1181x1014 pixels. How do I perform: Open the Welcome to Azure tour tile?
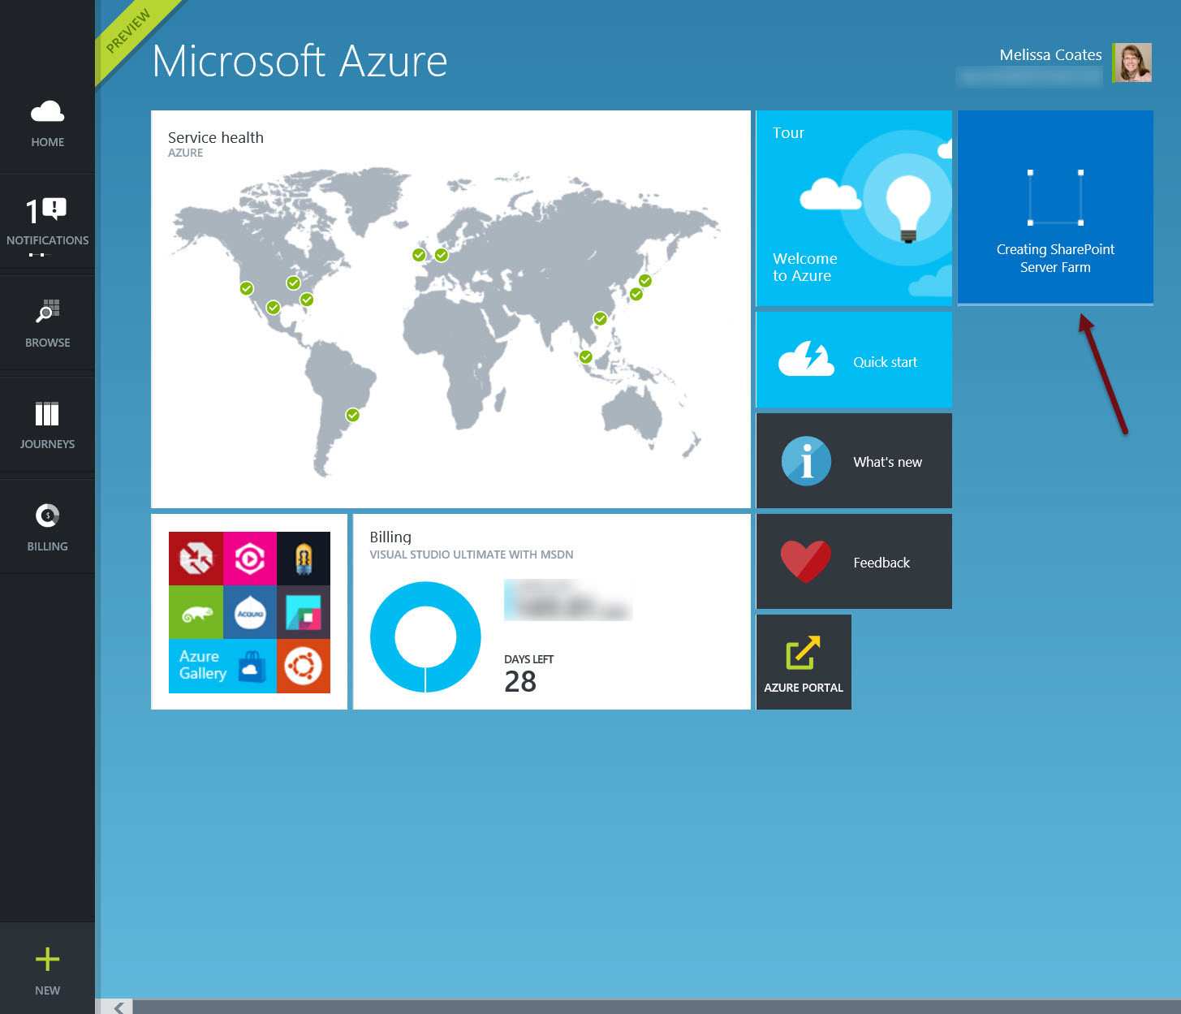[854, 208]
